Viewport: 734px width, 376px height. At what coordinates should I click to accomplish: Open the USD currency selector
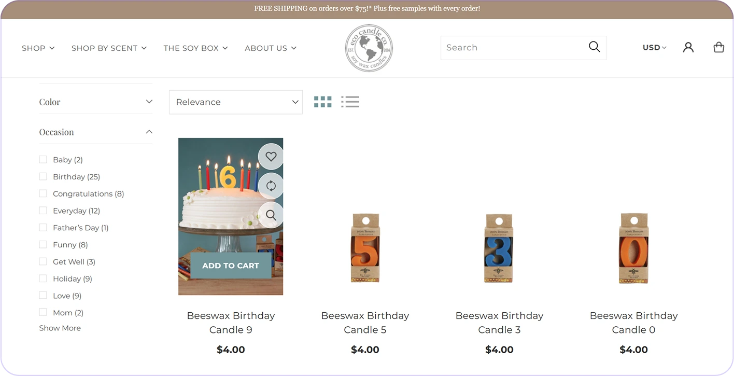654,48
